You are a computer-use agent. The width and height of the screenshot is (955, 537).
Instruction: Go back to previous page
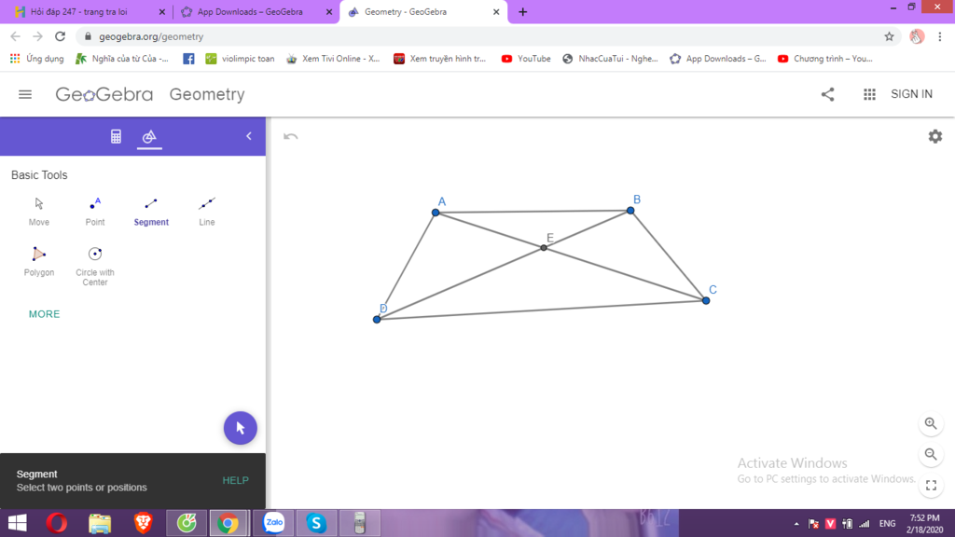pos(16,36)
